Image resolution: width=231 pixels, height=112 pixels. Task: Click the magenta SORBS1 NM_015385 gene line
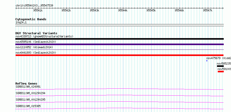pos(119,108)
